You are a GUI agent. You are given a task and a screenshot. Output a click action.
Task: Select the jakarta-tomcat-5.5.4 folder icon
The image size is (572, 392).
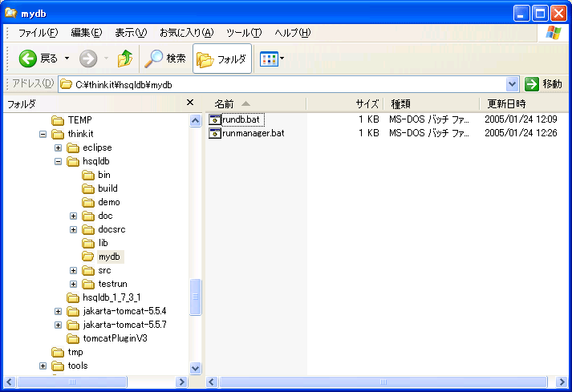pyautogui.click(x=73, y=311)
